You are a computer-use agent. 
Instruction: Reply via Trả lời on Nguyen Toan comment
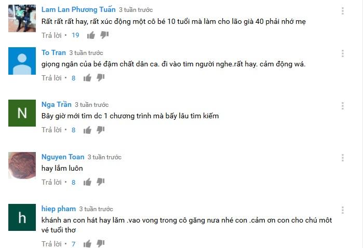(x=51, y=182)
